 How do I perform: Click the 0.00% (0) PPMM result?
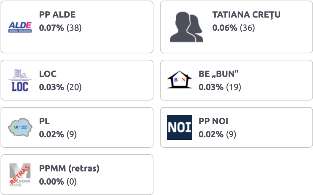58,182
